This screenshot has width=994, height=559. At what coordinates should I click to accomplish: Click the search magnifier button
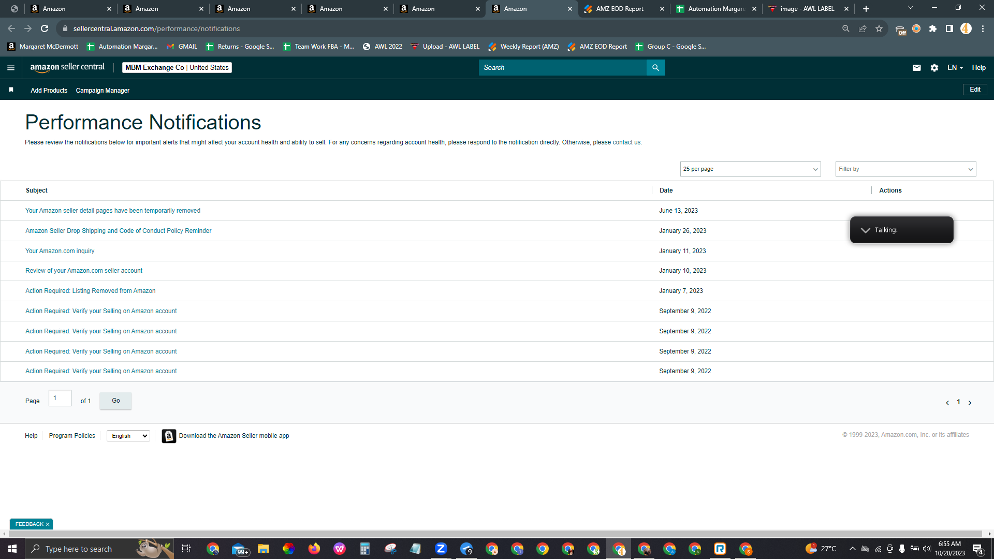point(655,68)
